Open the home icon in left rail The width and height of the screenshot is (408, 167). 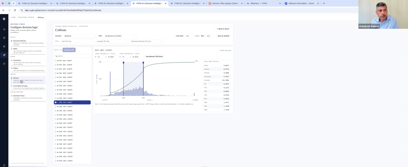[x=4, y=29]
